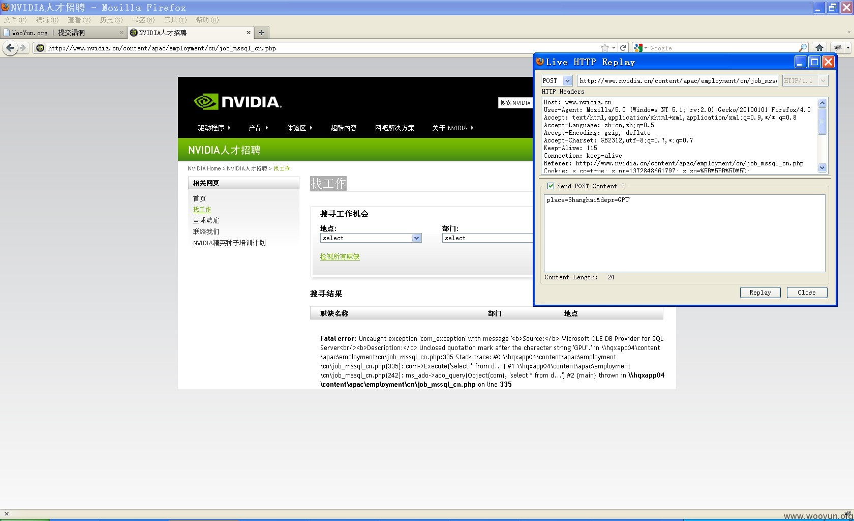854x521 pixels.
Task: Expand the 关于 NVIDIA nav menu
Action: click(452, 128)
